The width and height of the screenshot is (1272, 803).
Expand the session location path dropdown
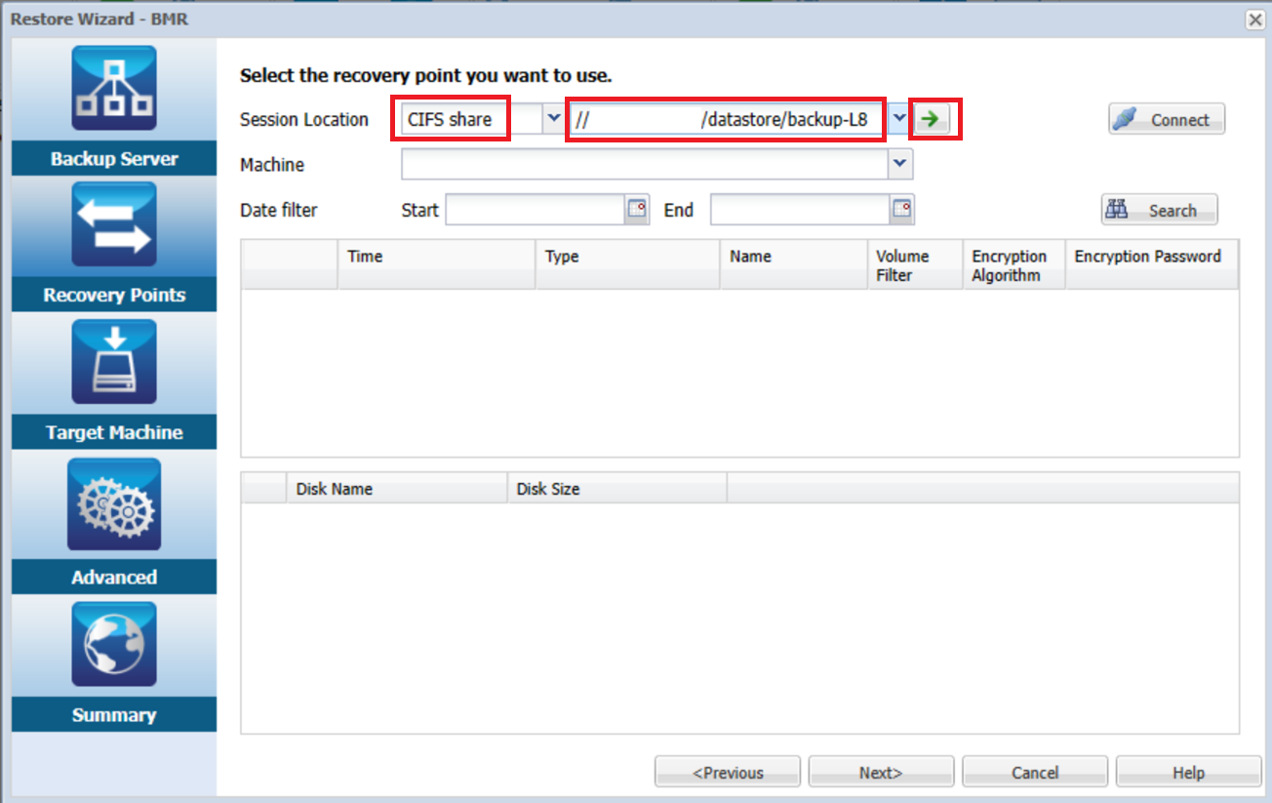pos(899,119)
